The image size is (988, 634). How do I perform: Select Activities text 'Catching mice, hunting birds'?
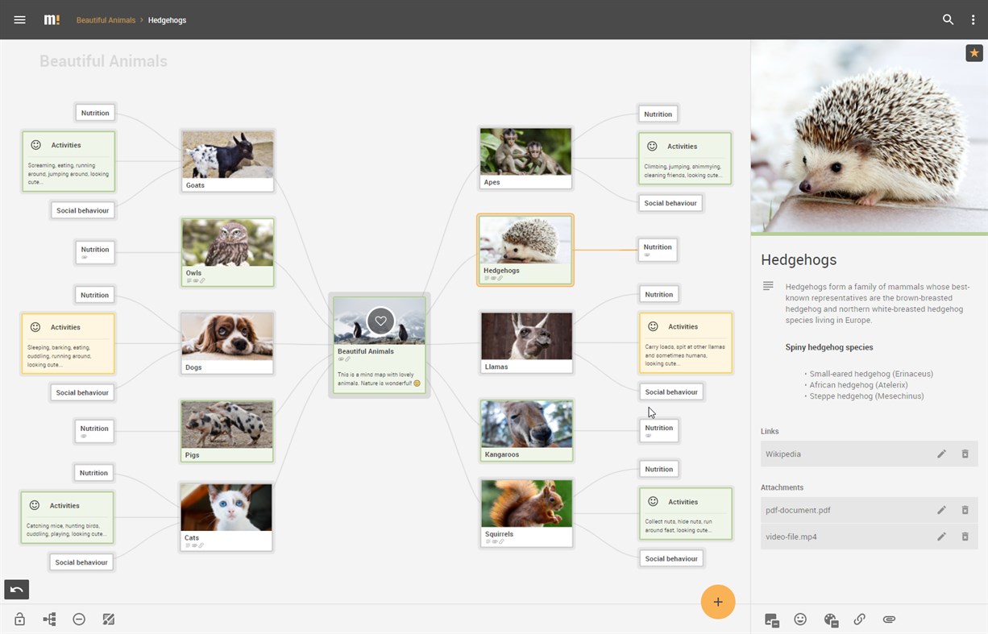coord(66,530)
